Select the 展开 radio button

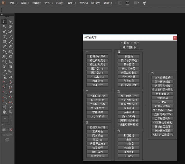point(122,43)
